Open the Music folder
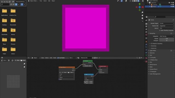Screen dimensions: 175x98 [x=4, y=41]
